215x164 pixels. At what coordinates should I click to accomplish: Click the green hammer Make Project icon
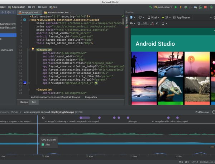point(150,7)
